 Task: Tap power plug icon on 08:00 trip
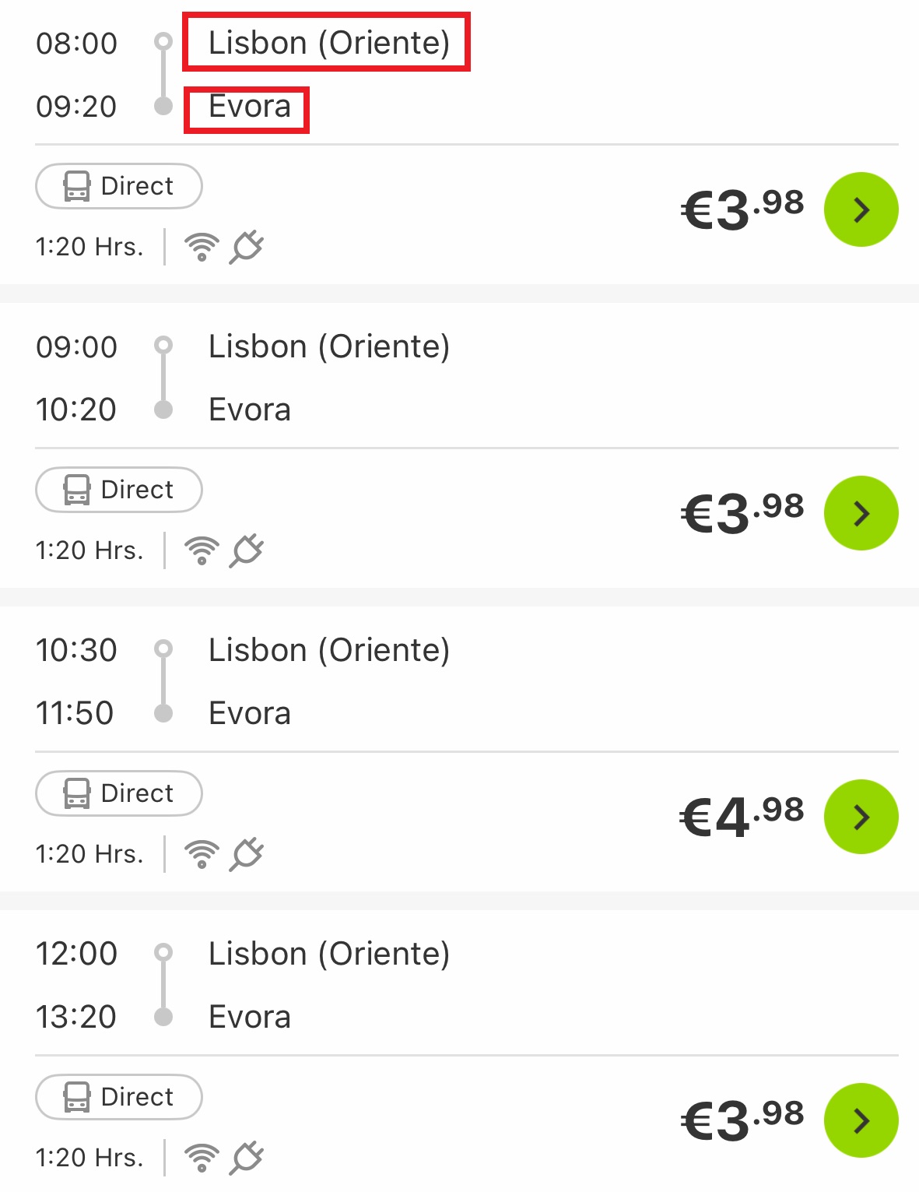247,247
